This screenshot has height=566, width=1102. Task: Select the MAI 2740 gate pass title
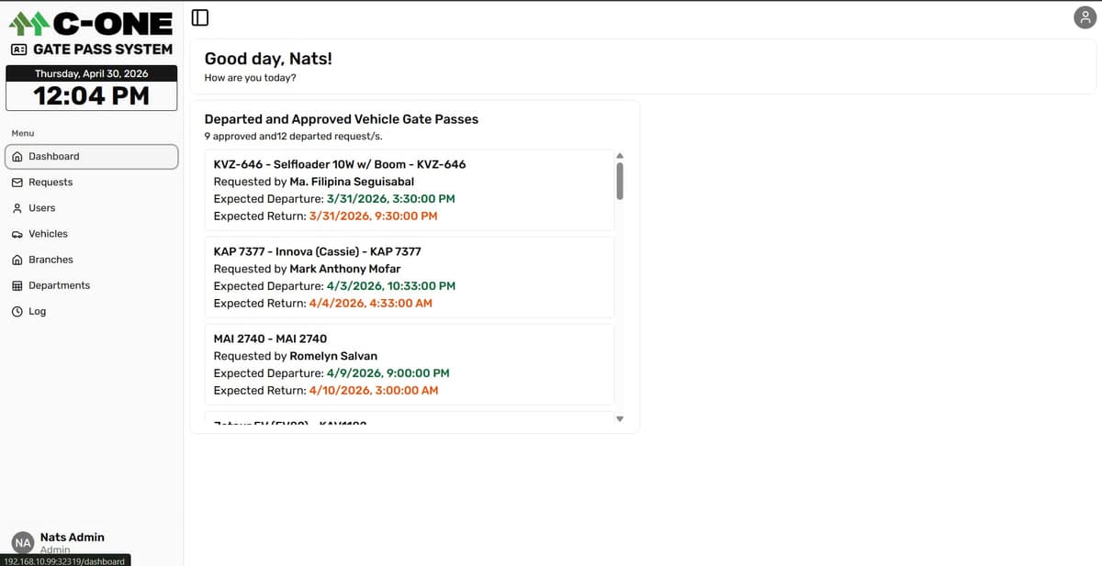pyautogui.click(x=270, y=338)
